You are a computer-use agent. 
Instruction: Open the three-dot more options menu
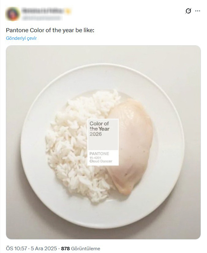click(x=198, y=11)
